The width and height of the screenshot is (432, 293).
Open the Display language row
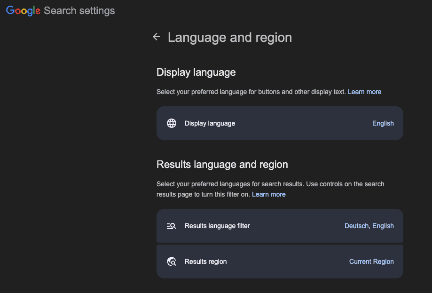click(x=280, y=123)
